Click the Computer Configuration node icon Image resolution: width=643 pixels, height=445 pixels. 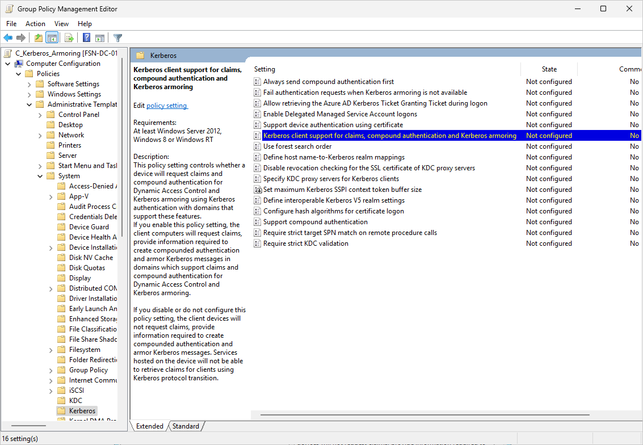click(19, 64)
